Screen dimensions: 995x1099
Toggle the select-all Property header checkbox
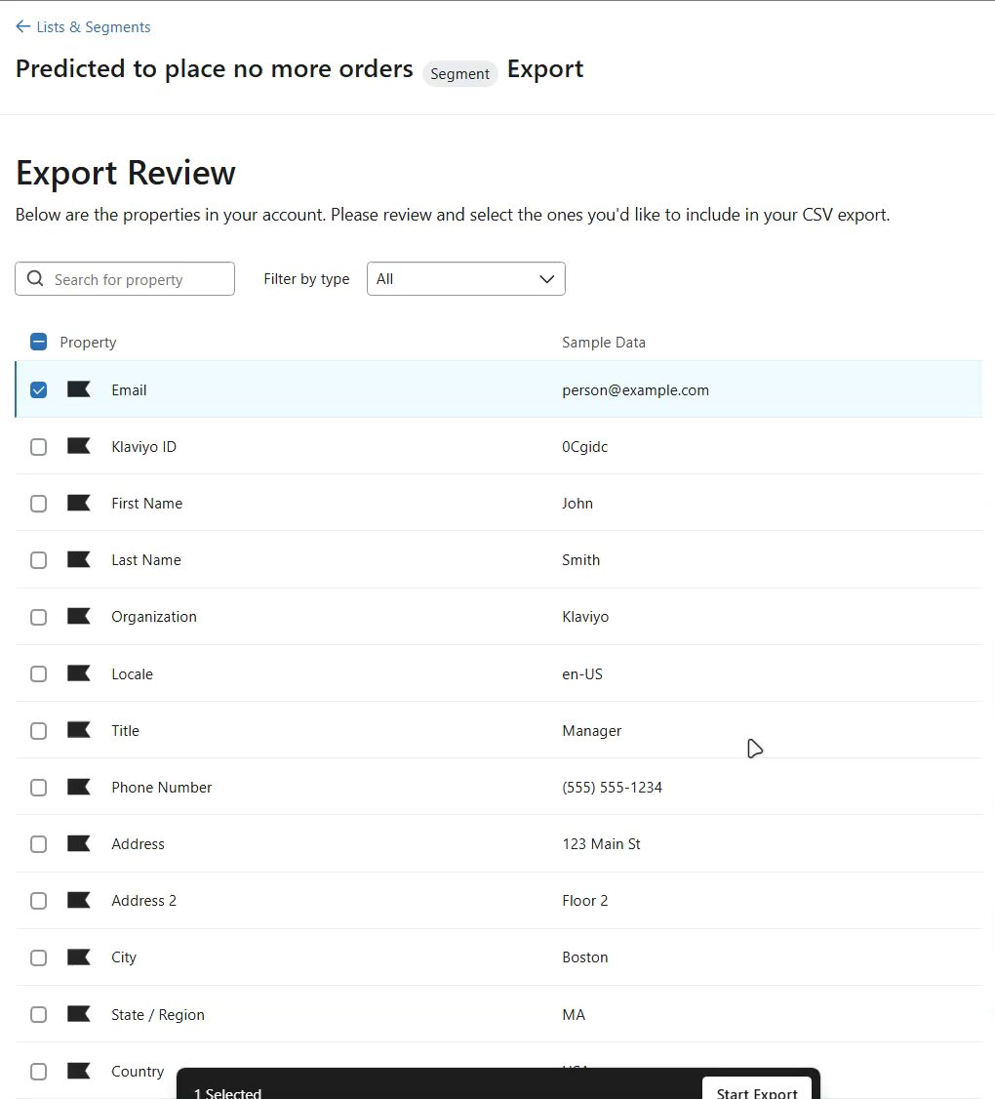39,342
